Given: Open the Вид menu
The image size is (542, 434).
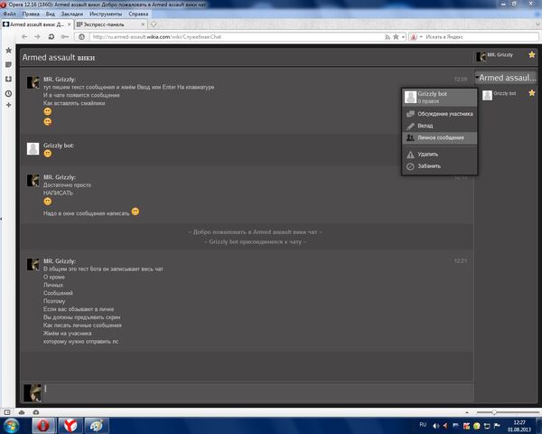Looking at the screenshot, I should (x=50, y=14).
